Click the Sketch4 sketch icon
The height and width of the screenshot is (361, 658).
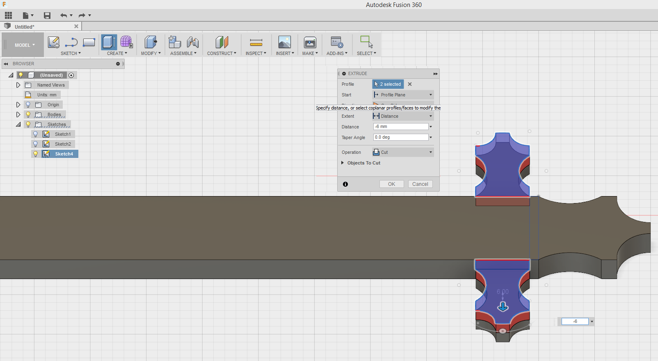(46, 154)
